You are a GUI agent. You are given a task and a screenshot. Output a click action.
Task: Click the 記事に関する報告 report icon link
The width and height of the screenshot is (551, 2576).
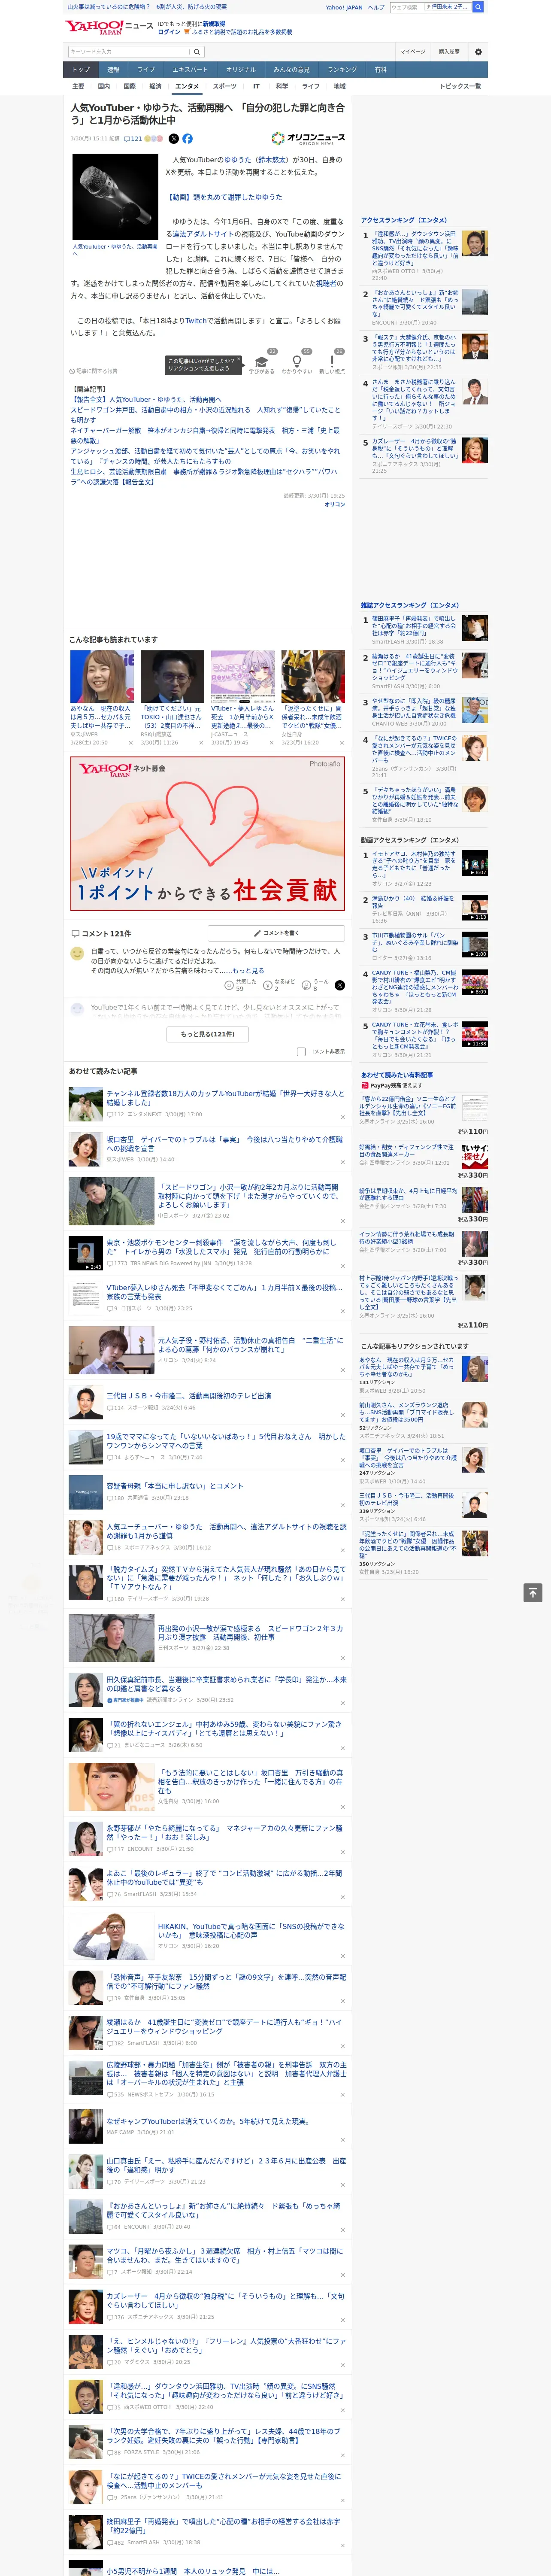(x=93, y=371)
